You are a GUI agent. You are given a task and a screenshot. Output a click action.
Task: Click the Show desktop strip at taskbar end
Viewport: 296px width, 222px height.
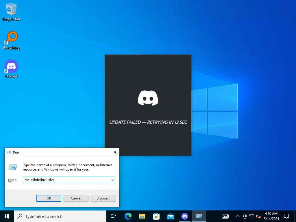295,216
